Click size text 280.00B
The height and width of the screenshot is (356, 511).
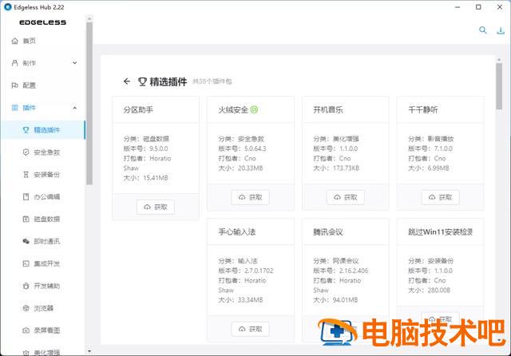(439, 291)
